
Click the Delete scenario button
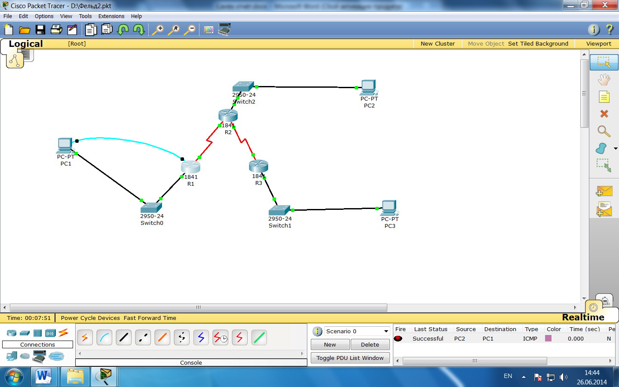tap(370, 344)
